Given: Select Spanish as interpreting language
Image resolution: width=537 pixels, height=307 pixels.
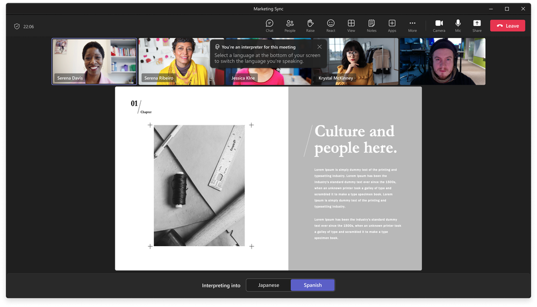Looking at the screenshot, I should coord(312,285).
